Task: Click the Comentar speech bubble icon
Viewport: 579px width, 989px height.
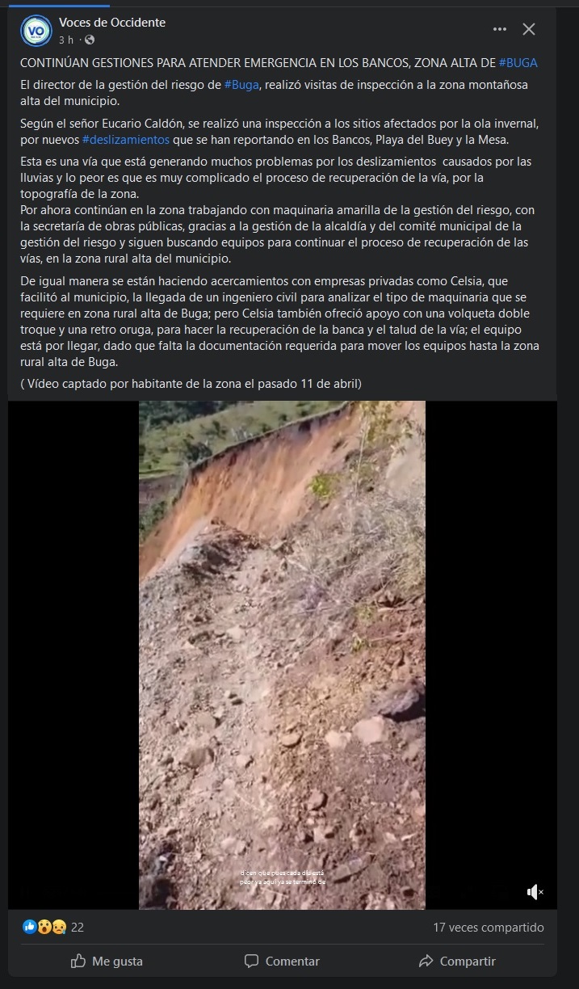Action: pos(251,961)
